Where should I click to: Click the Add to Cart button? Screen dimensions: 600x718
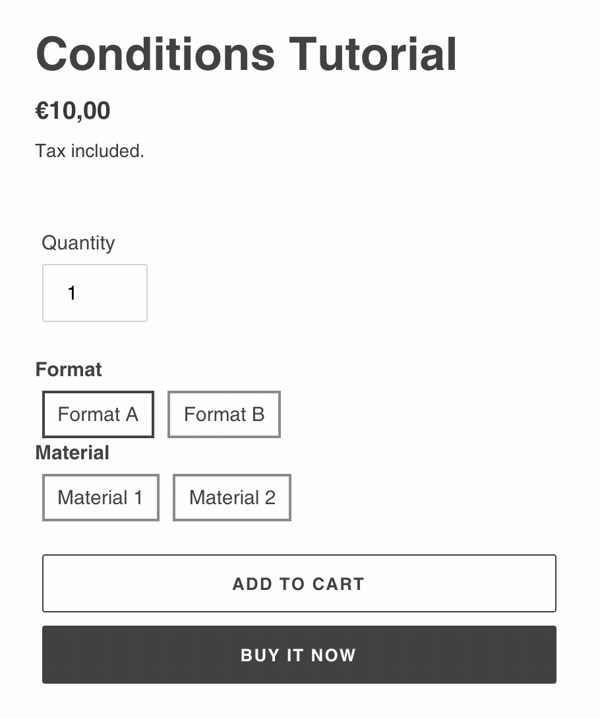(299, 583)
